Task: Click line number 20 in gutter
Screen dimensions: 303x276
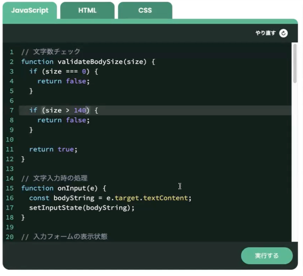Action: [10, 237]
